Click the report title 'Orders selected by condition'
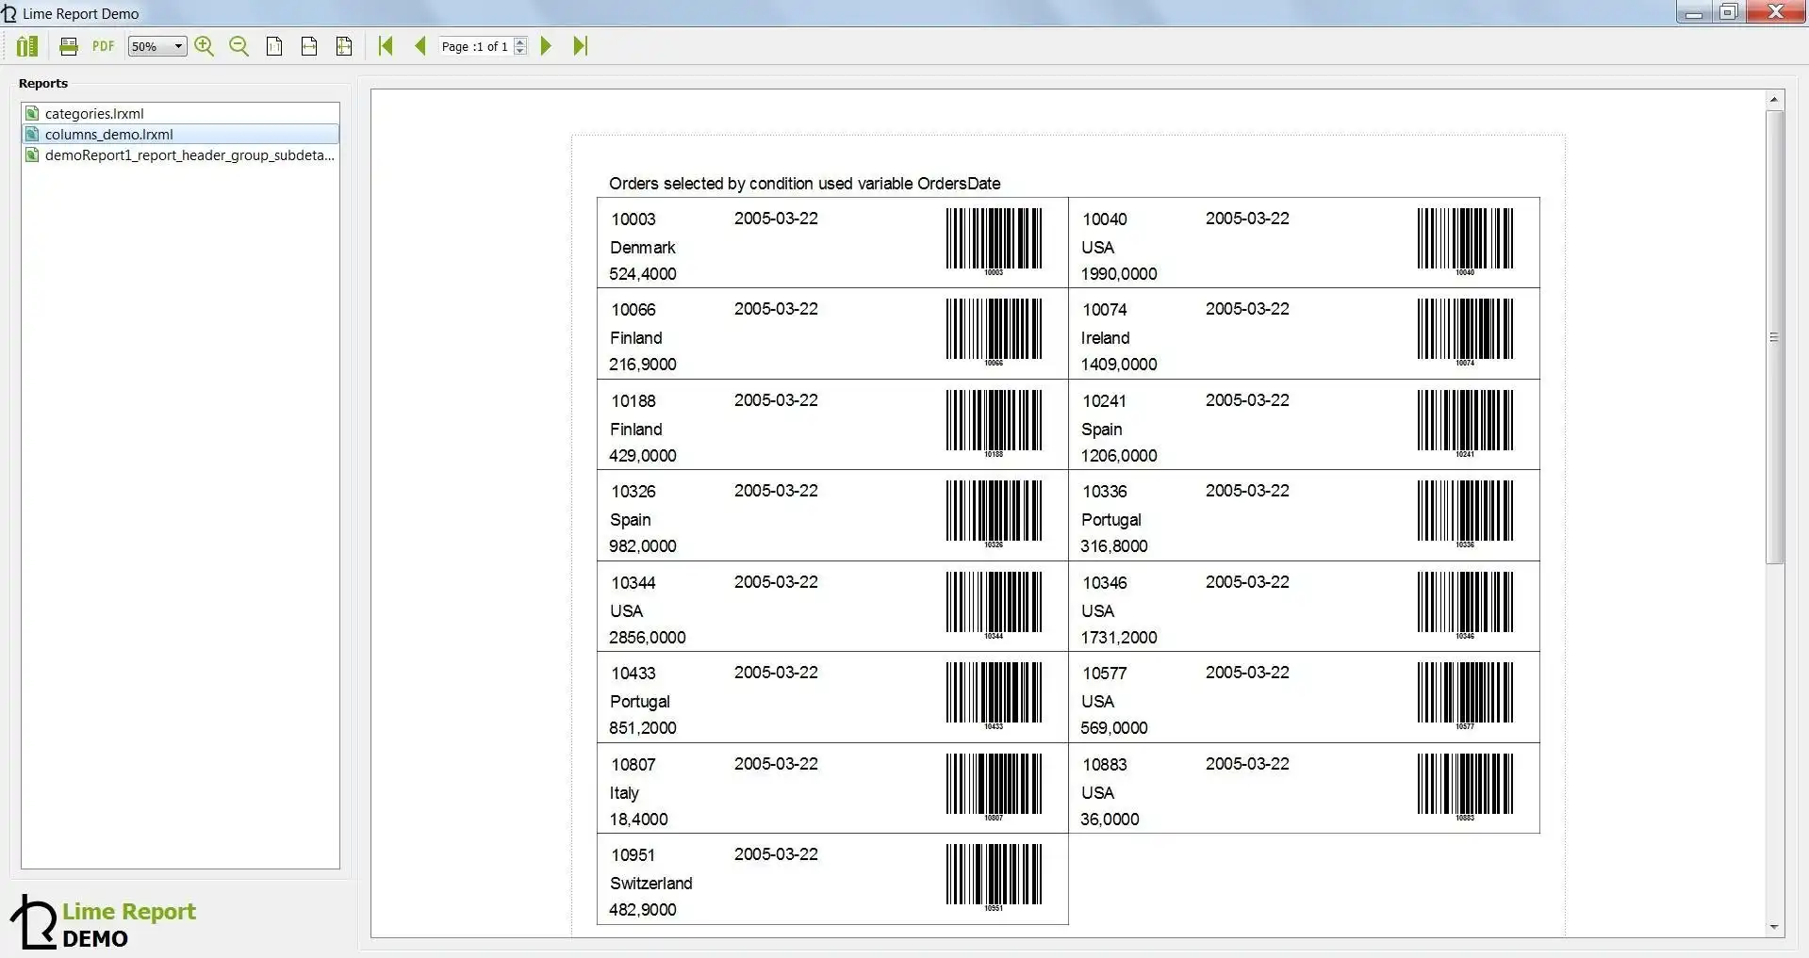 (x=804, y=184)
